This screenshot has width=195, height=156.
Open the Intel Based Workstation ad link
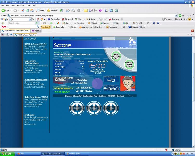pos(36,80)
